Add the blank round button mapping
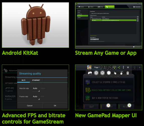The width and height of the screenshot is (144, 126). click(x=109, y=73)
